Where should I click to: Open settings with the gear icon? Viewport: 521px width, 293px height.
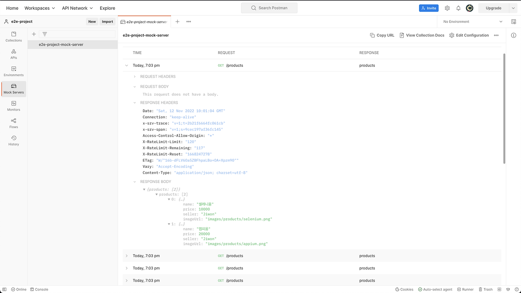447,8
